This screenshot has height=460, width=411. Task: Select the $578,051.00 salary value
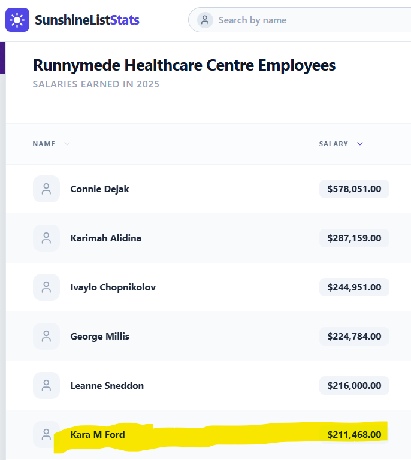[x=354, y=189]
